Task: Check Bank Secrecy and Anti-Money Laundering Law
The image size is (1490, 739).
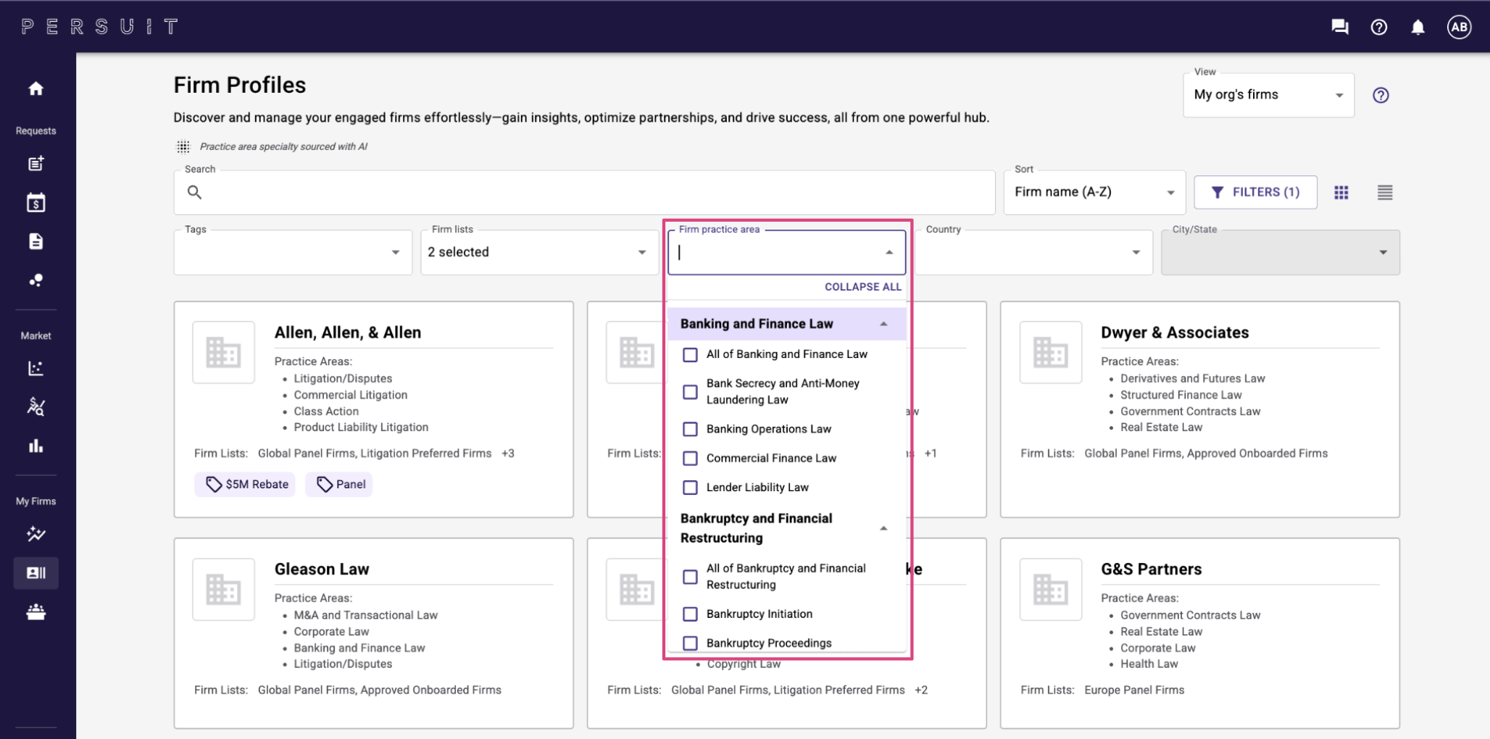Action: coord(691,392)
